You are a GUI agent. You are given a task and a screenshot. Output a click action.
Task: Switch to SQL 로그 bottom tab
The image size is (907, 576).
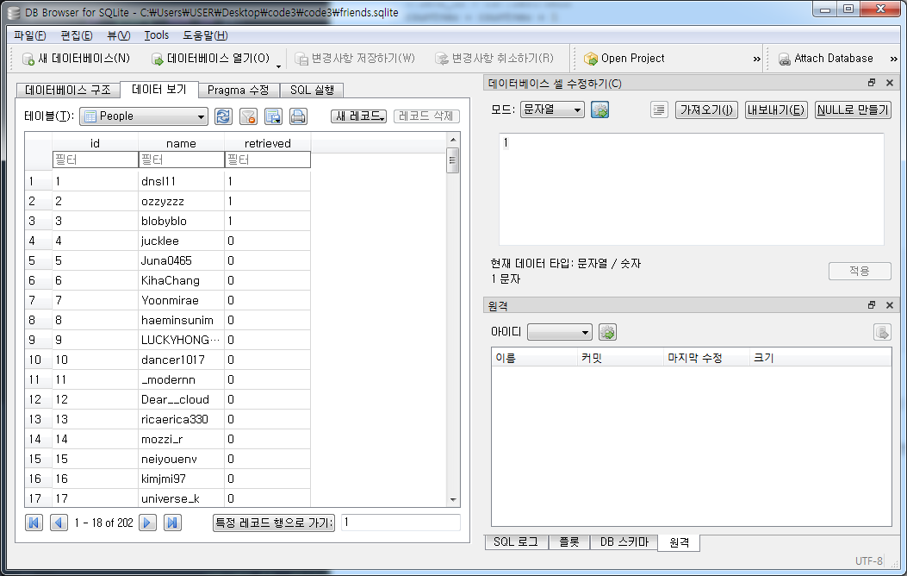pos(515,542)
